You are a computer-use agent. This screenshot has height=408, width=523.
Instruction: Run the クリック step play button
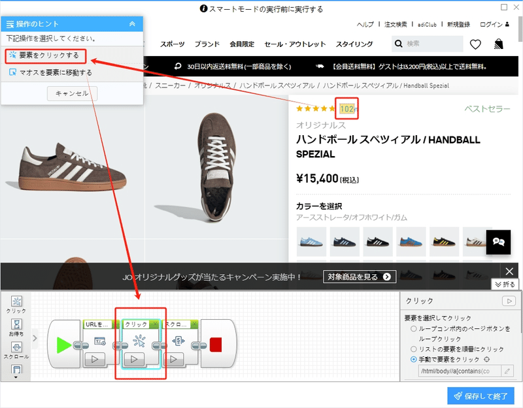[134, 359]
